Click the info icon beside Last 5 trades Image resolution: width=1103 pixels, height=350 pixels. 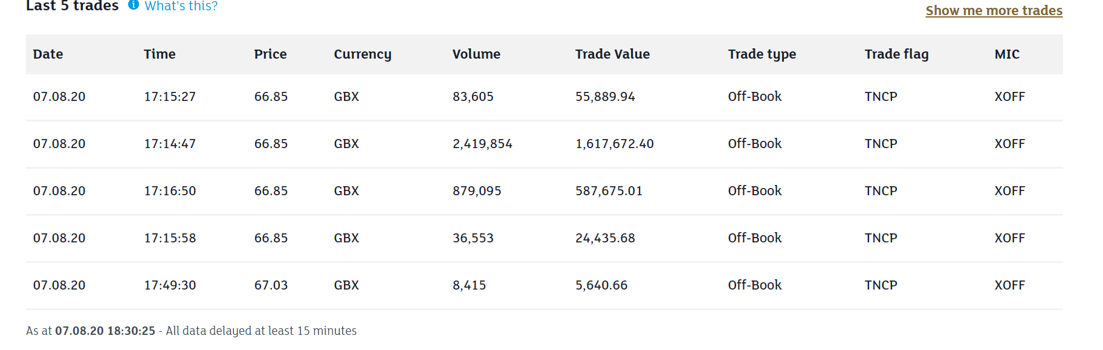[134, 5]
